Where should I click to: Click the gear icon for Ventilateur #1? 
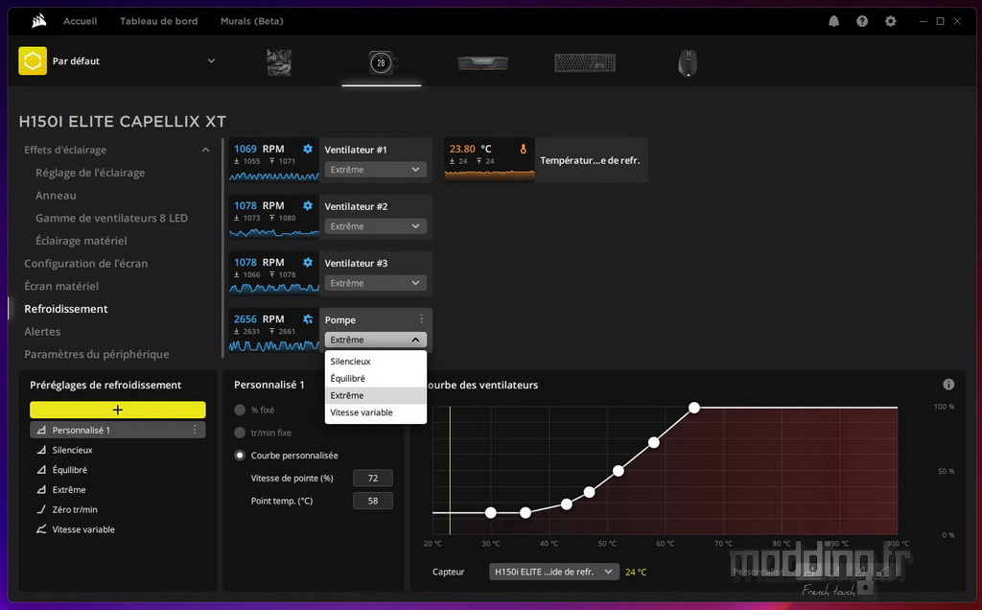click(x=308, y=149)
